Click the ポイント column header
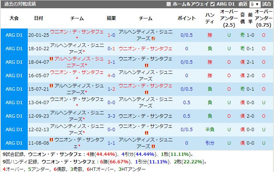The width and height of the screenshot is (274, 172). [x=187, y=18]
